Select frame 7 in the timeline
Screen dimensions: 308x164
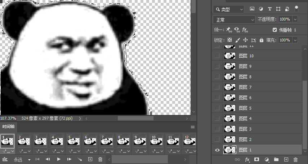point(107,141)
